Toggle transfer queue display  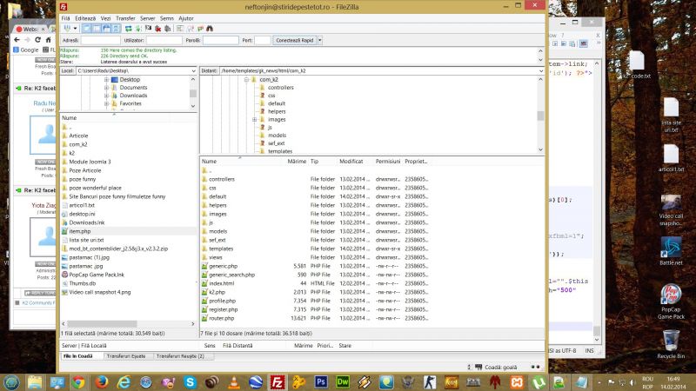[x=116, y=29]
